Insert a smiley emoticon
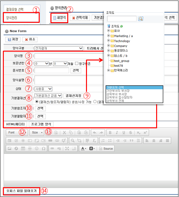This screenshot has width=179, height=197. click(36, 149)
